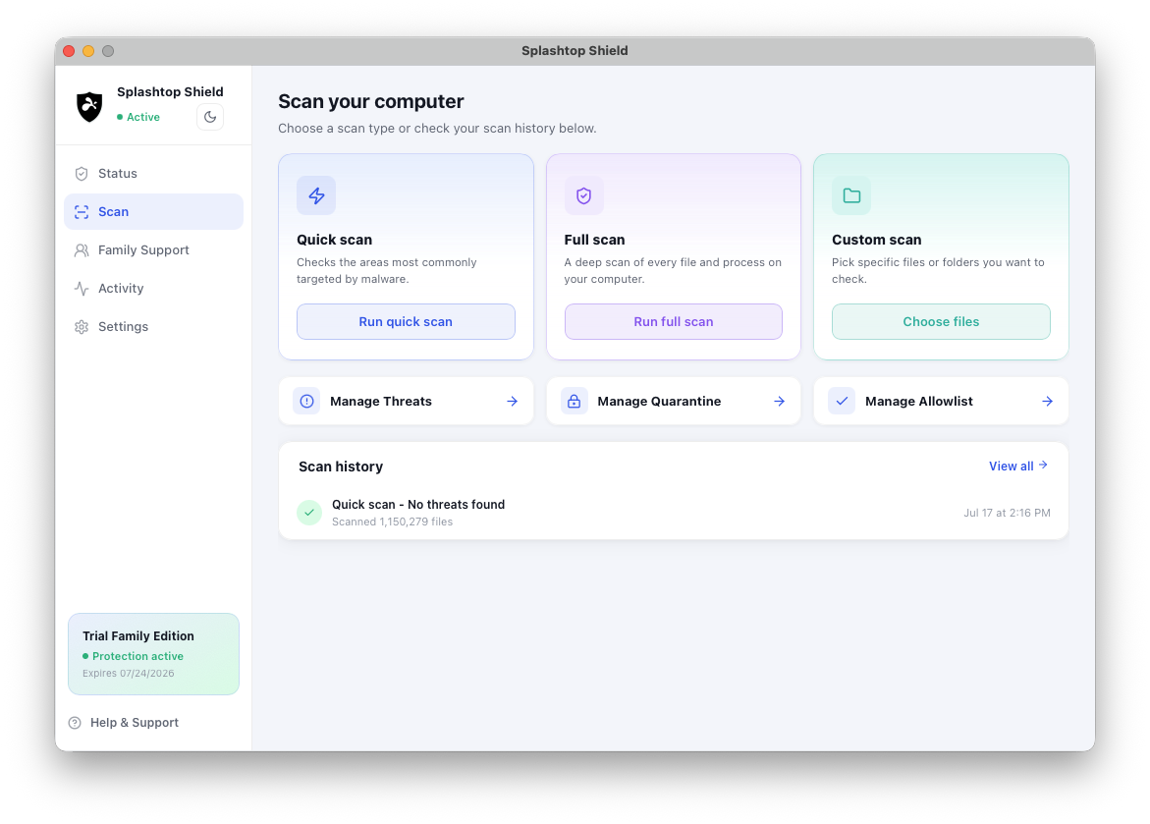The height and width of the screenshot is (824, 1150).
Task: Click the Full scan shield check icon
Action: [583, 195]
